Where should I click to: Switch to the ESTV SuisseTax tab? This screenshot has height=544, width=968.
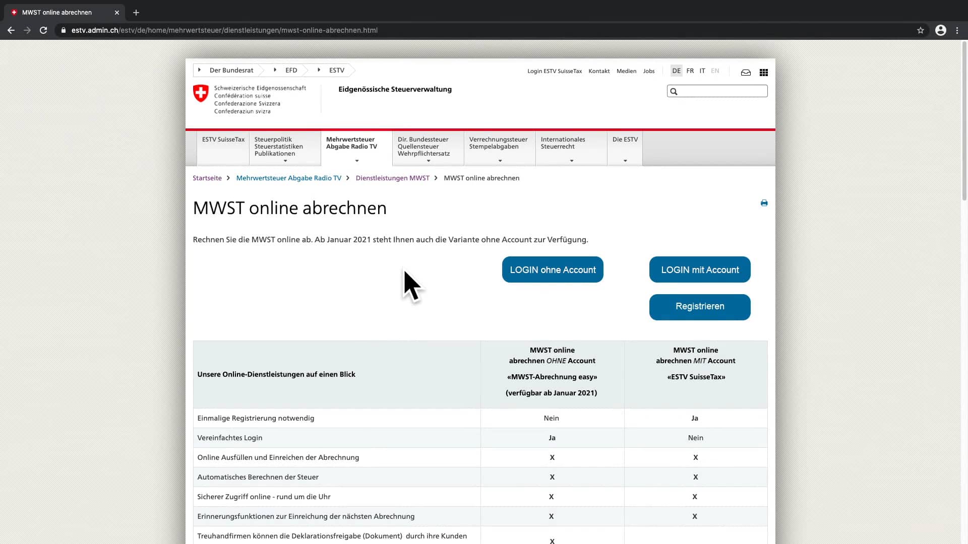coord(223,140)
